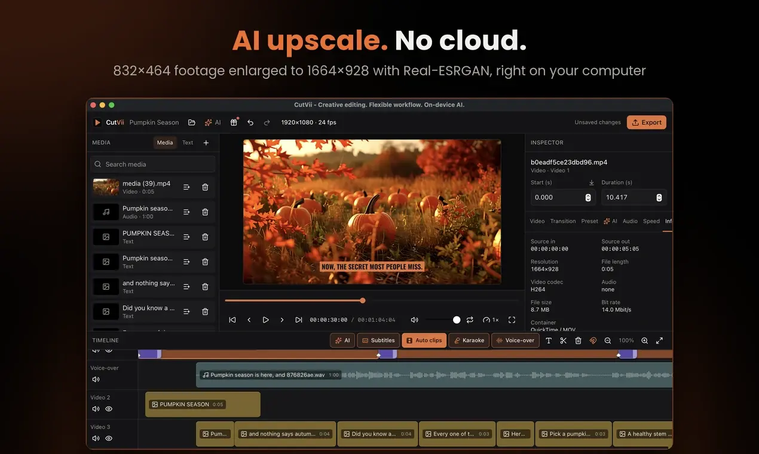759x454 pixels.
Task: Open the Voice-over tool
Action: (515, 340)
